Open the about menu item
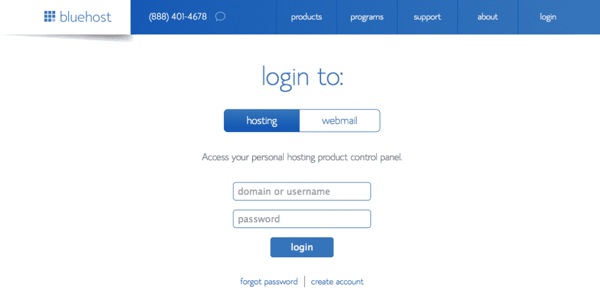Image resolution: width=600 pixels, height=293 pixels. click(x=487, y=17)
